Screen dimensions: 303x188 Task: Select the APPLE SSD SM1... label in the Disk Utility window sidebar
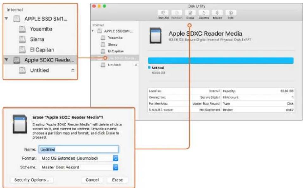tap(118, 31)
